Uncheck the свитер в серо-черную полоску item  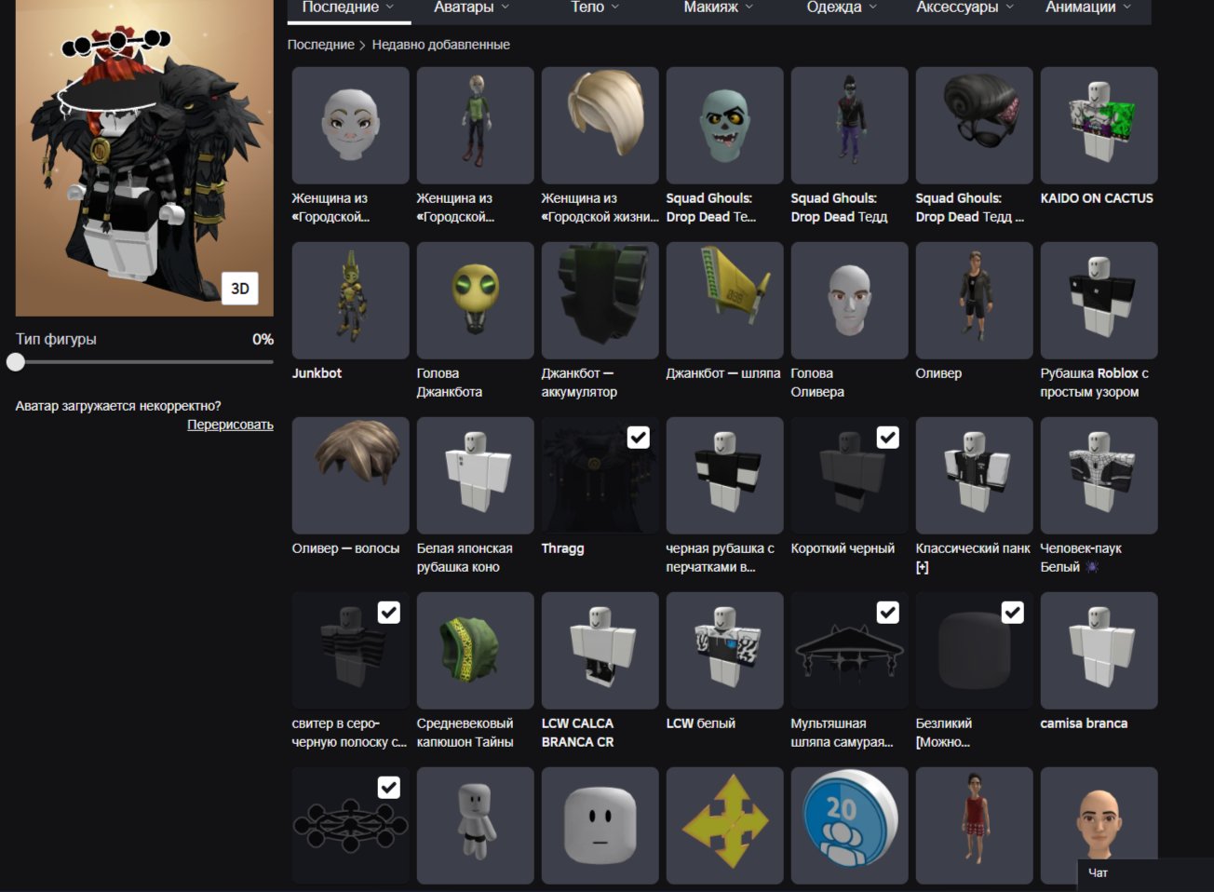click(x=389, y=613)
